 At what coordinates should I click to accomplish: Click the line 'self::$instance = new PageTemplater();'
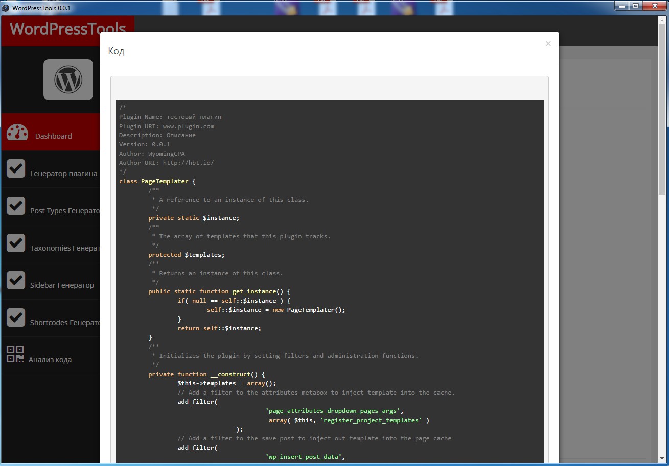click(276, 310)
